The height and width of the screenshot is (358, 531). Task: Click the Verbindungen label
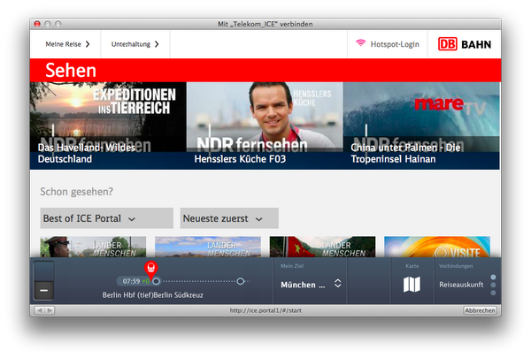456,266
